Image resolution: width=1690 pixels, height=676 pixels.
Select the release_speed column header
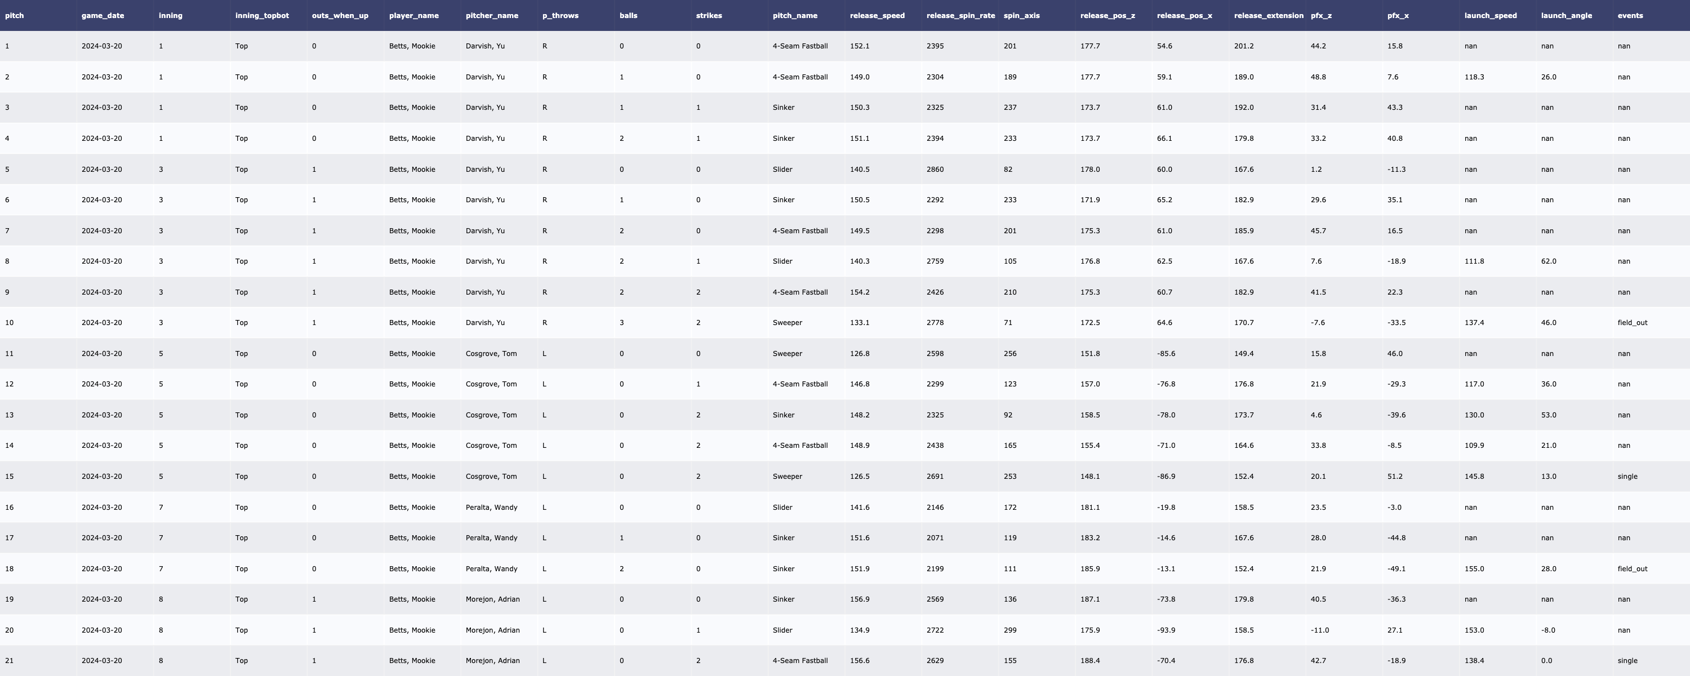877,15
